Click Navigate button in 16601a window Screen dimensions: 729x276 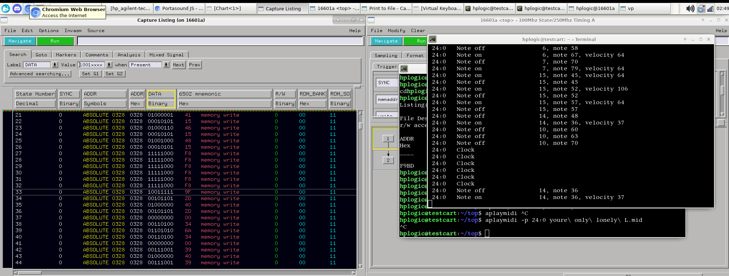[x=386, y=41]
